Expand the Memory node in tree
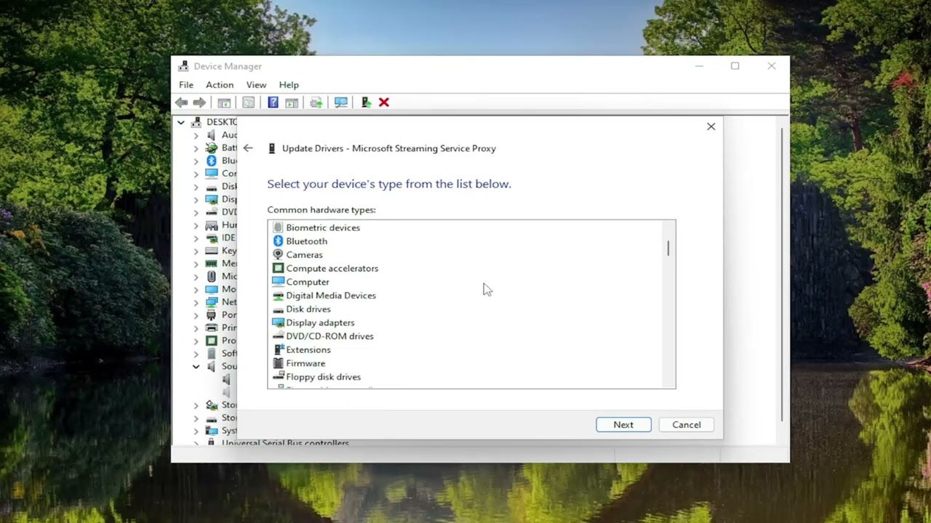Image resolution: width=931 pixels, height=523 pixels. [196, 264]
